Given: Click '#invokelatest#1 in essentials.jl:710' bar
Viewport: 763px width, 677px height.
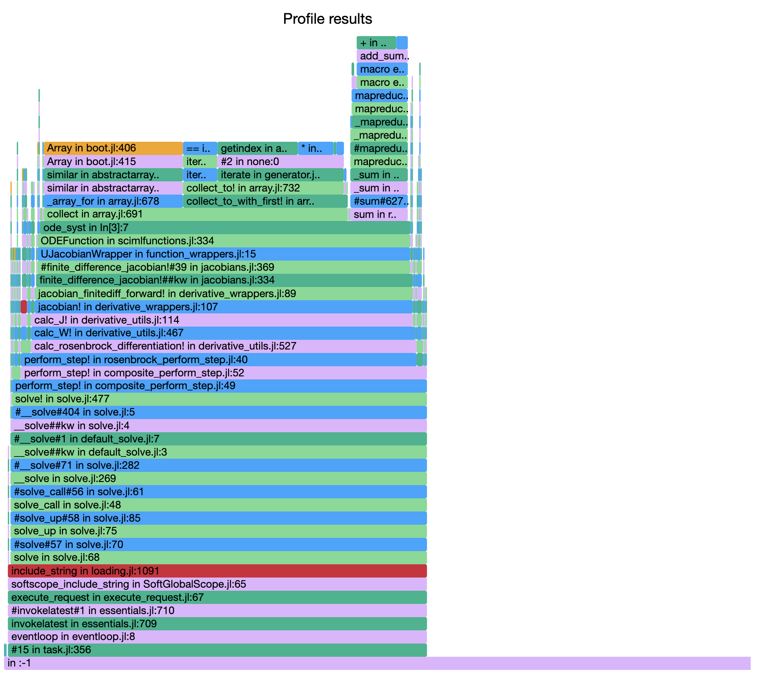Looking at the screenshot, I should pos(217,611).
